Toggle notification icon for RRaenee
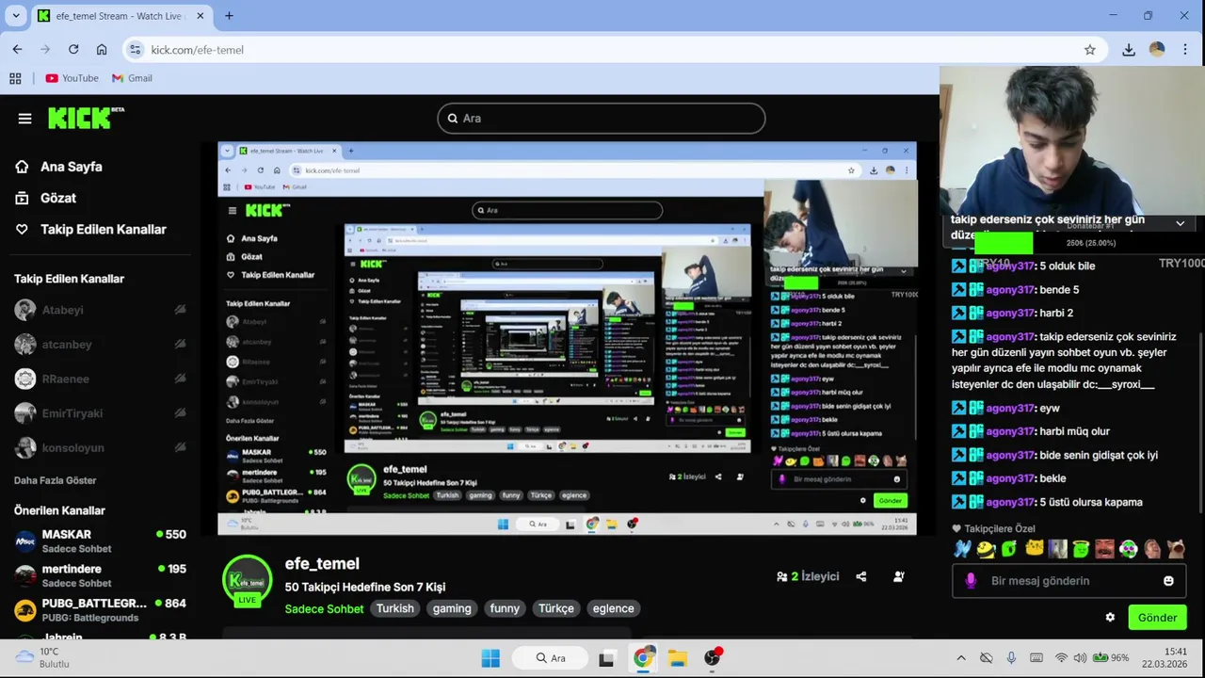The height and width of the screenshot is (678, 1205). (180, 379)
